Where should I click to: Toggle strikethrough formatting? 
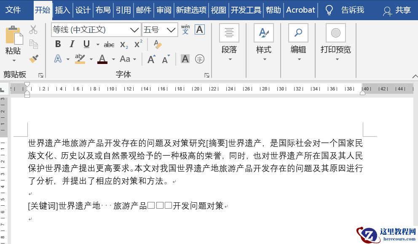[x=109, y=45]
